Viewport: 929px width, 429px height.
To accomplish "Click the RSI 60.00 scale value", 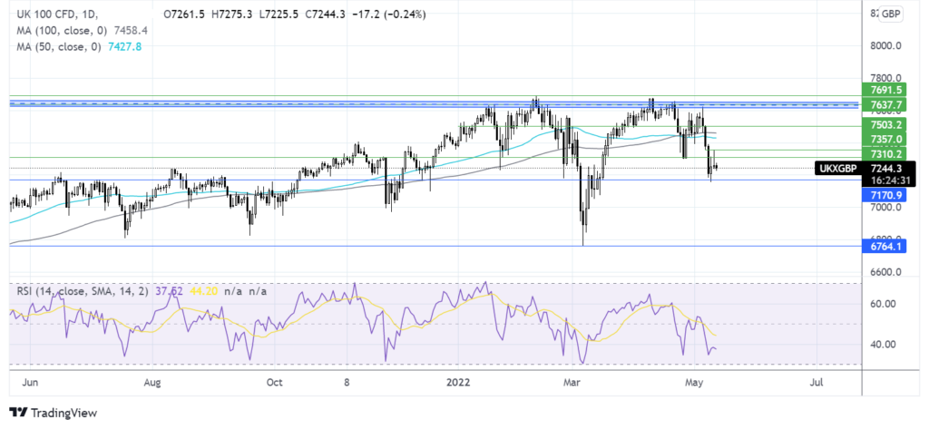I will tap(882, 304).
